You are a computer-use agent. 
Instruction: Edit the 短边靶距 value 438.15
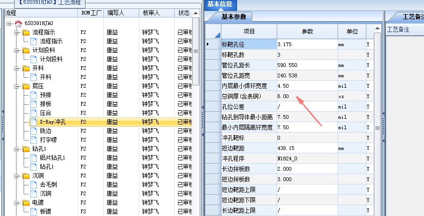coord(307,148)
